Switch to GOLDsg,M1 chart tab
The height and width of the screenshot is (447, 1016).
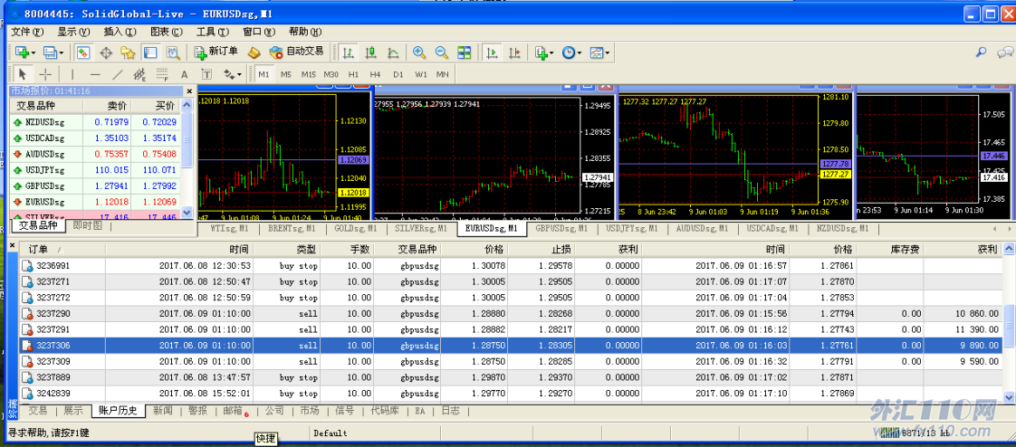pos(356,229)
